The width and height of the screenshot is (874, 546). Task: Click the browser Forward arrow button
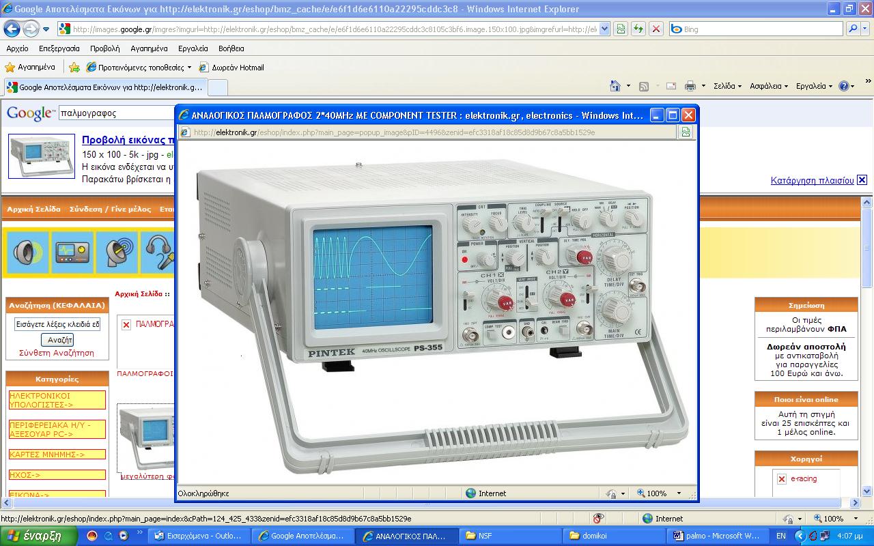pos(31,29)
